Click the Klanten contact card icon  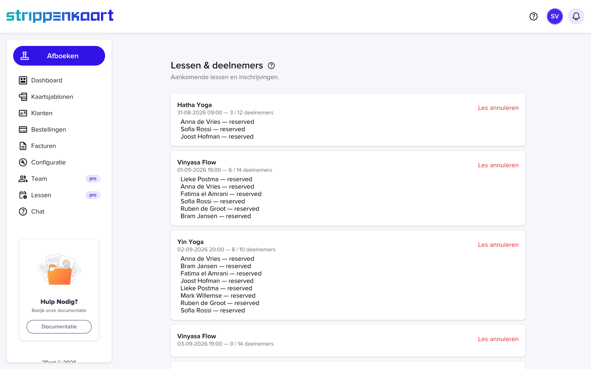[x=23, y=113]
